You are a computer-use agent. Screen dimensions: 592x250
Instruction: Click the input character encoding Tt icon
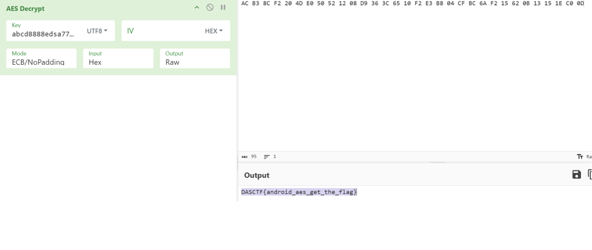pyautogui.click(x=580, y=157)
